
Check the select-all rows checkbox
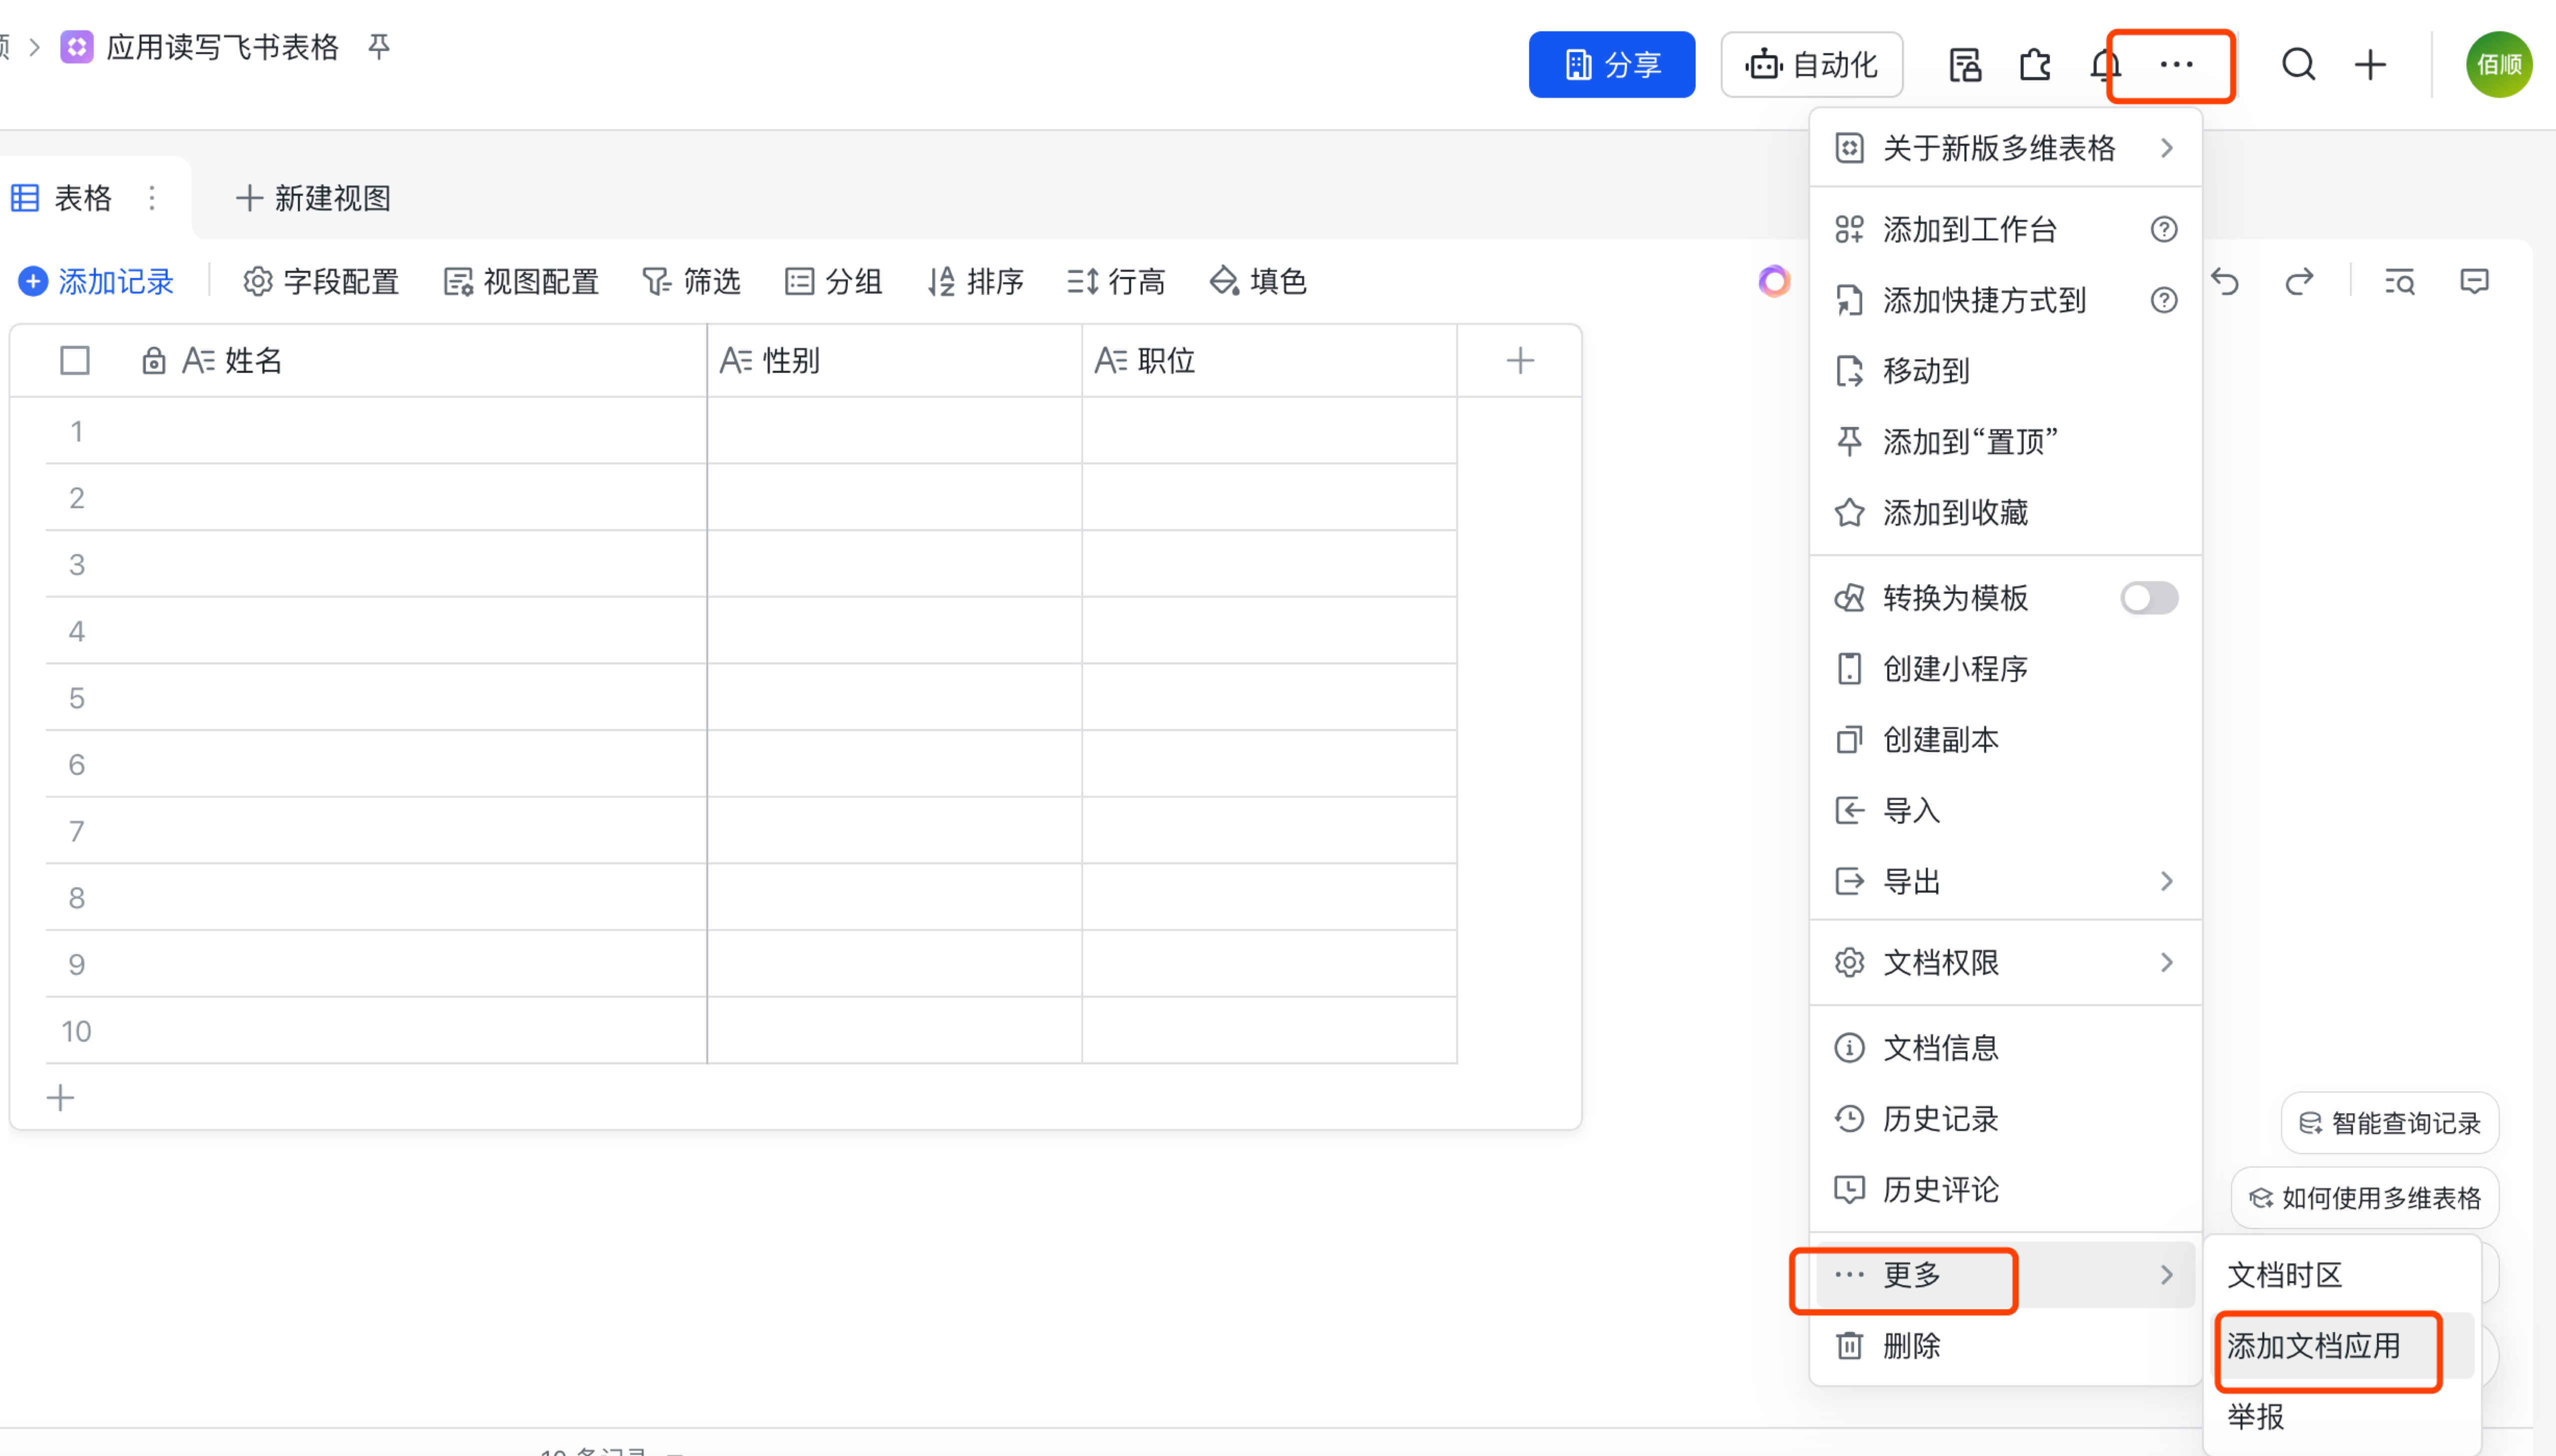[x=75, y=360]
